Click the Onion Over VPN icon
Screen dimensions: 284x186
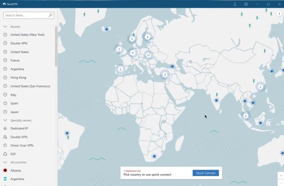pos(5,145)
